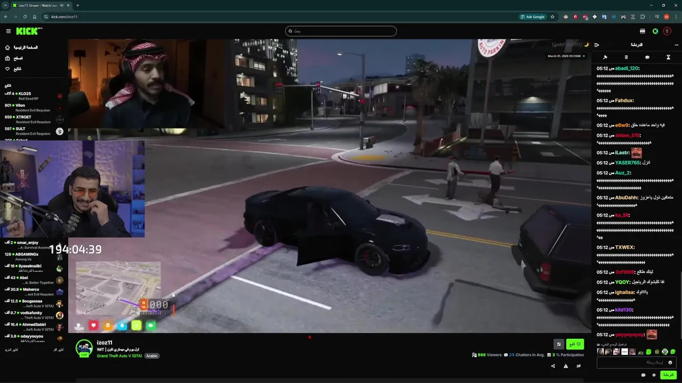The image size is (682, 383).
Task: Open the XTROET followed channel
Action: click(34, 119)
